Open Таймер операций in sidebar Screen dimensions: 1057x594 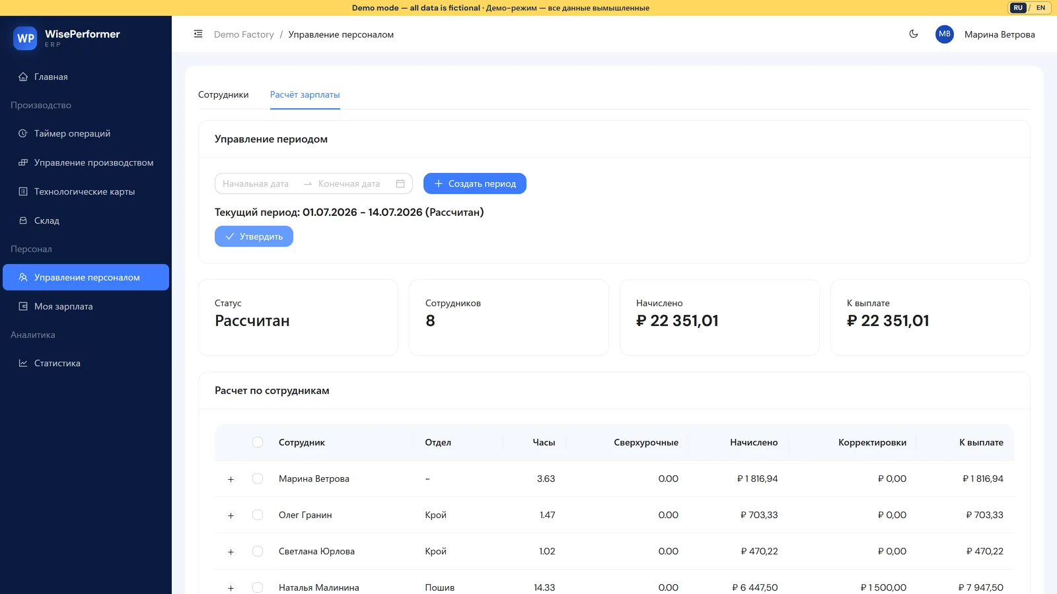tap(86, 133)
